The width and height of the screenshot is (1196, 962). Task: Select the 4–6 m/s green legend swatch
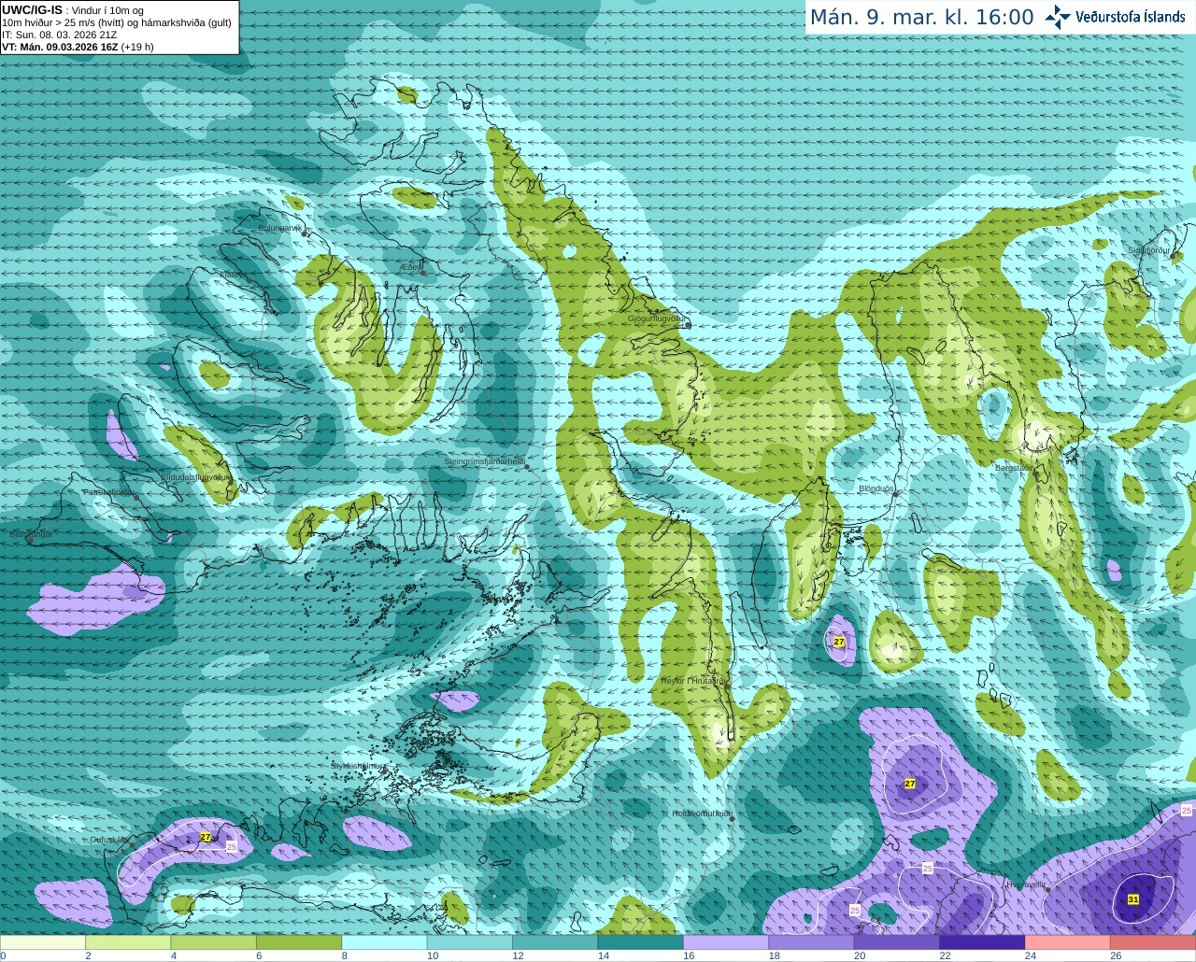[213, 942]
